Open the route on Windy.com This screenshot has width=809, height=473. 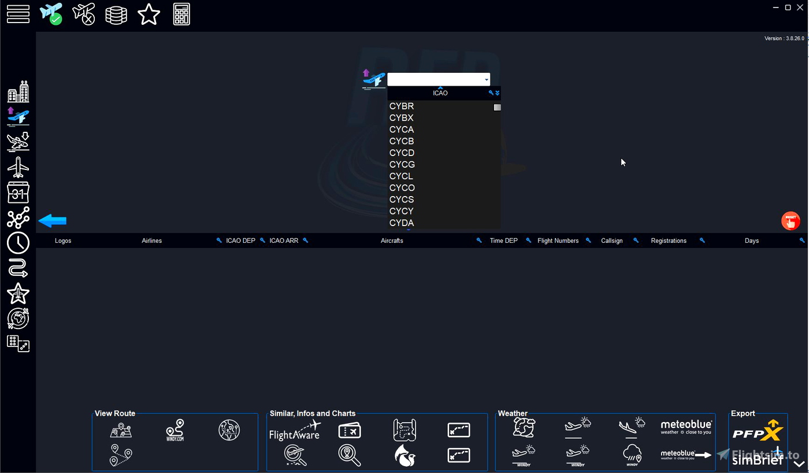pos(176,430)
